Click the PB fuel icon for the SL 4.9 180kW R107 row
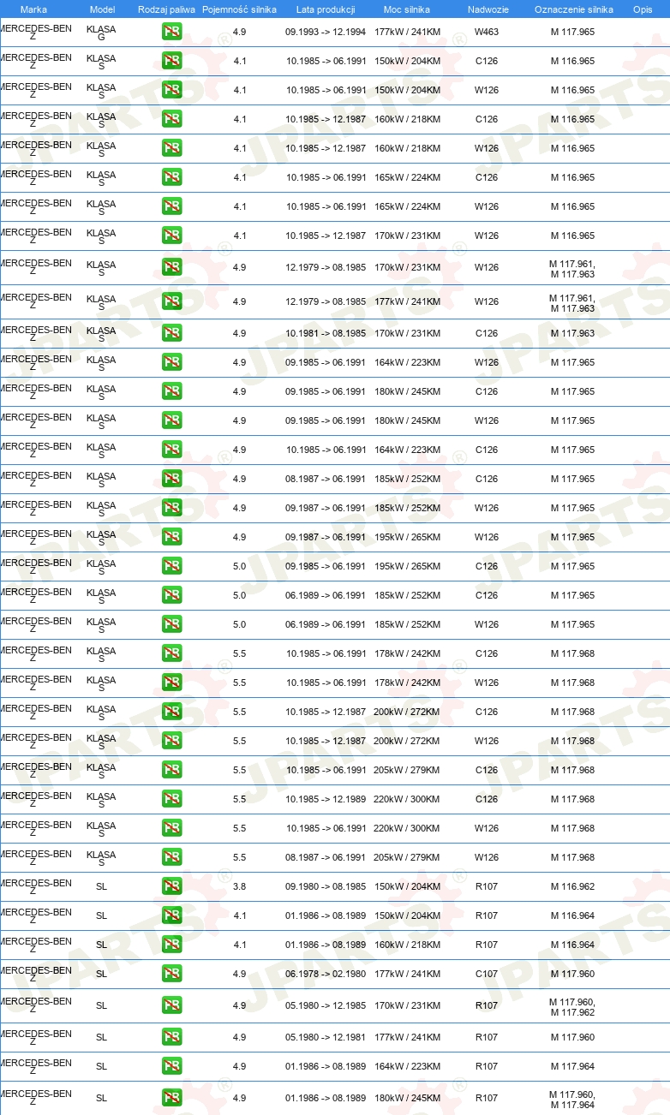This screenshot has width=670, height=1115. (x=171, y=1099)
